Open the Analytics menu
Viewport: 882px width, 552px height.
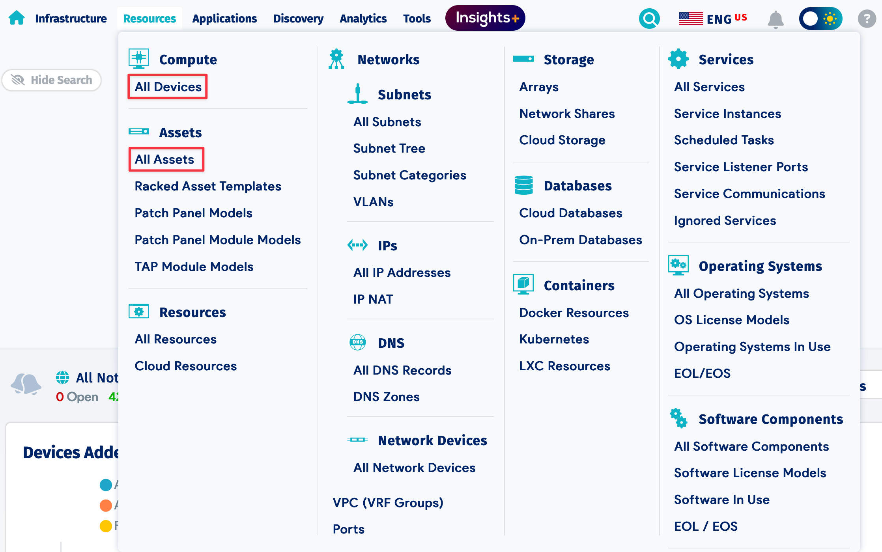(363, 19)
